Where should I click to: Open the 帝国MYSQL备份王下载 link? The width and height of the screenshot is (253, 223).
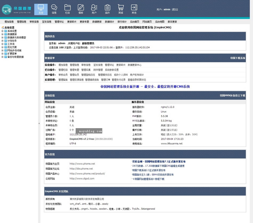pyautogui.click(x=232, y=95)
